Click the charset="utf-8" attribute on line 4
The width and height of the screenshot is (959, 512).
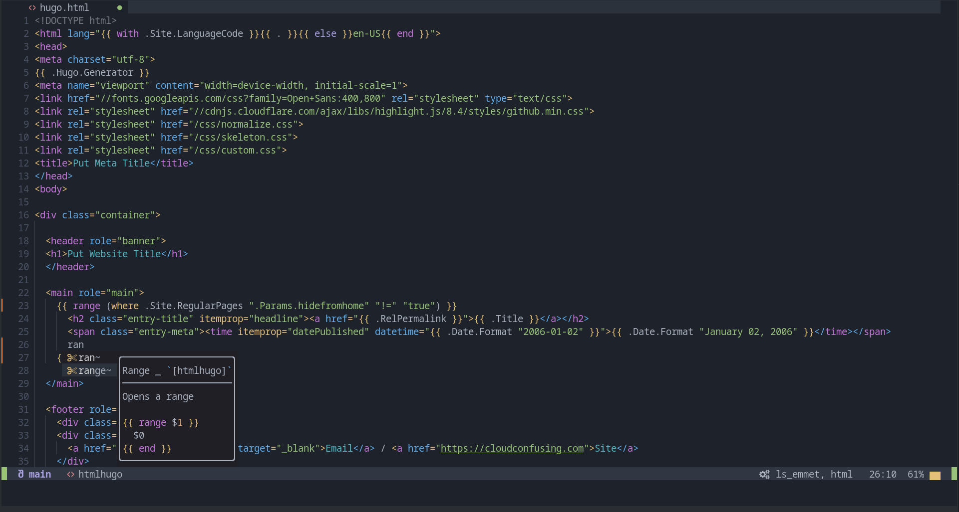[x=108, y=59]
